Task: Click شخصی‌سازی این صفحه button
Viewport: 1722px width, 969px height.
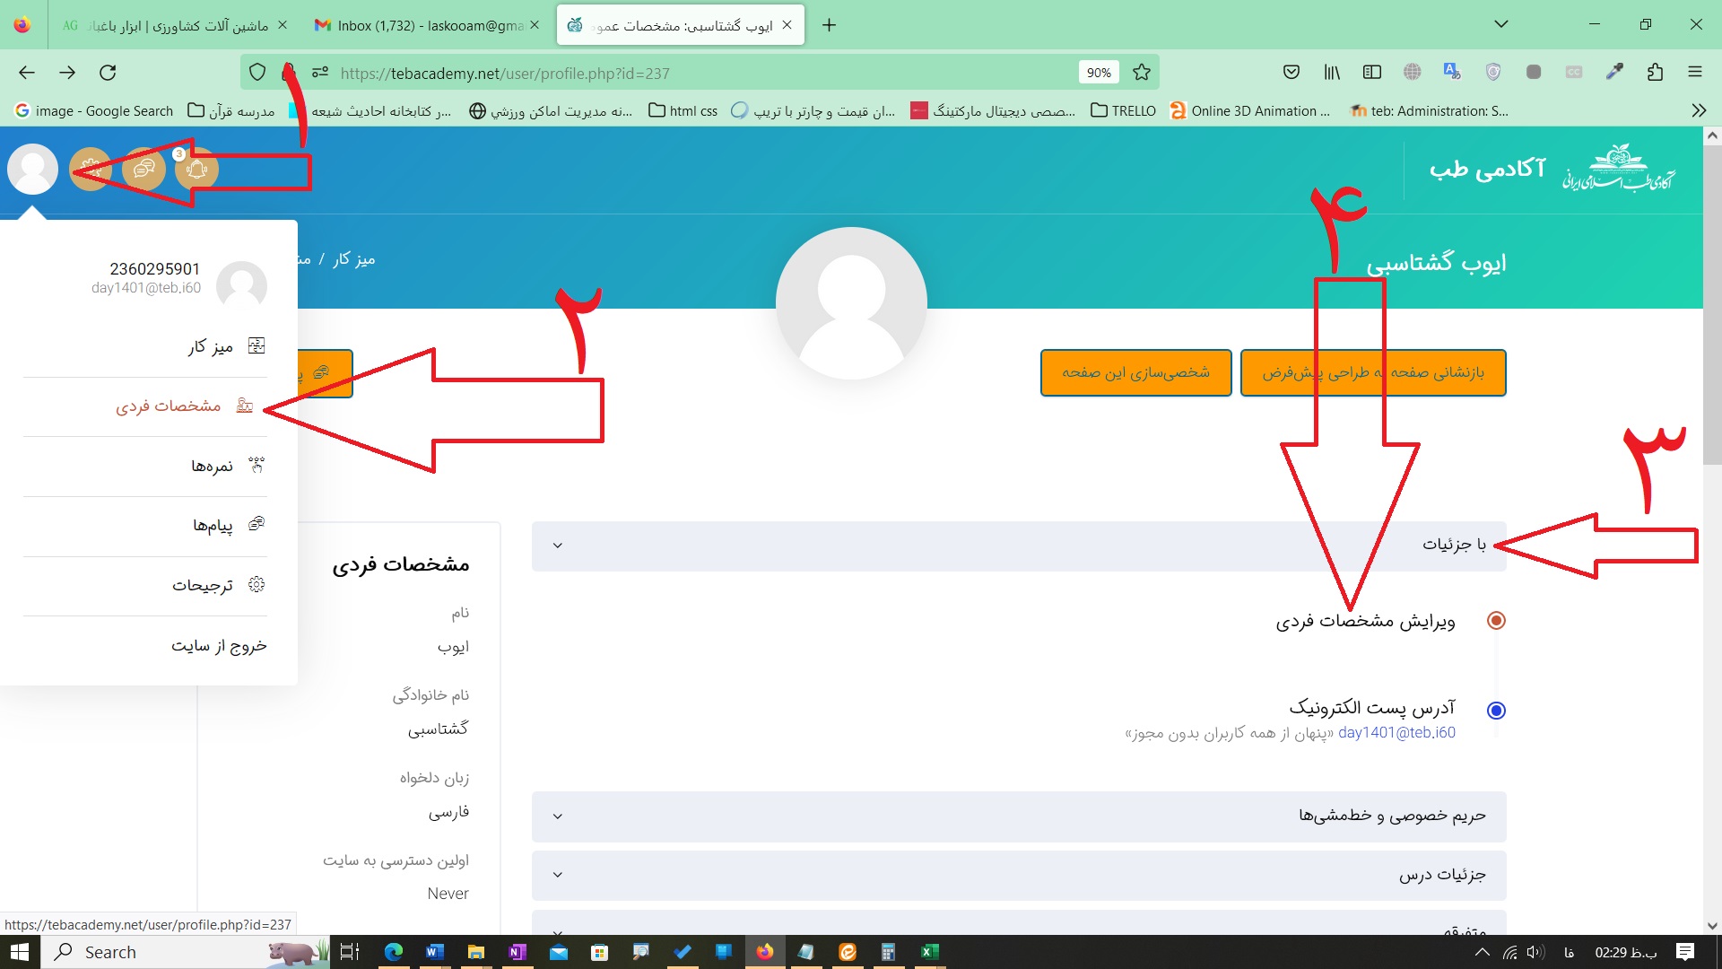Action: click(x=1133, y=371)
